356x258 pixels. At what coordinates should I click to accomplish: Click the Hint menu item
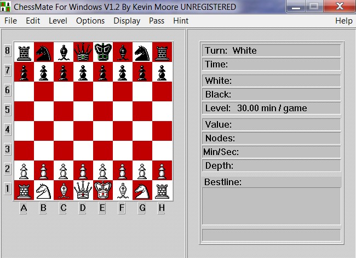pyautogui.click(x=181, y=21)
